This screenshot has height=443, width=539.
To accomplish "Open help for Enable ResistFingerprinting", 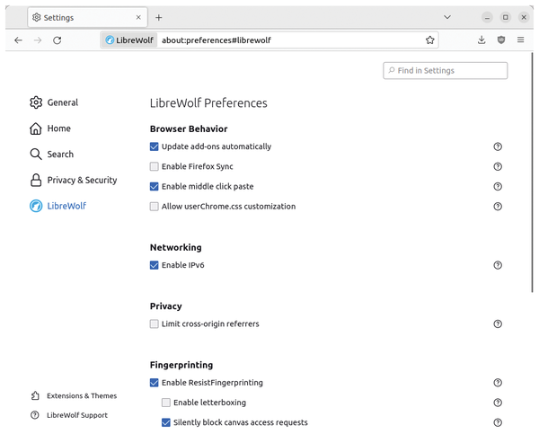I will pos(498,383).
